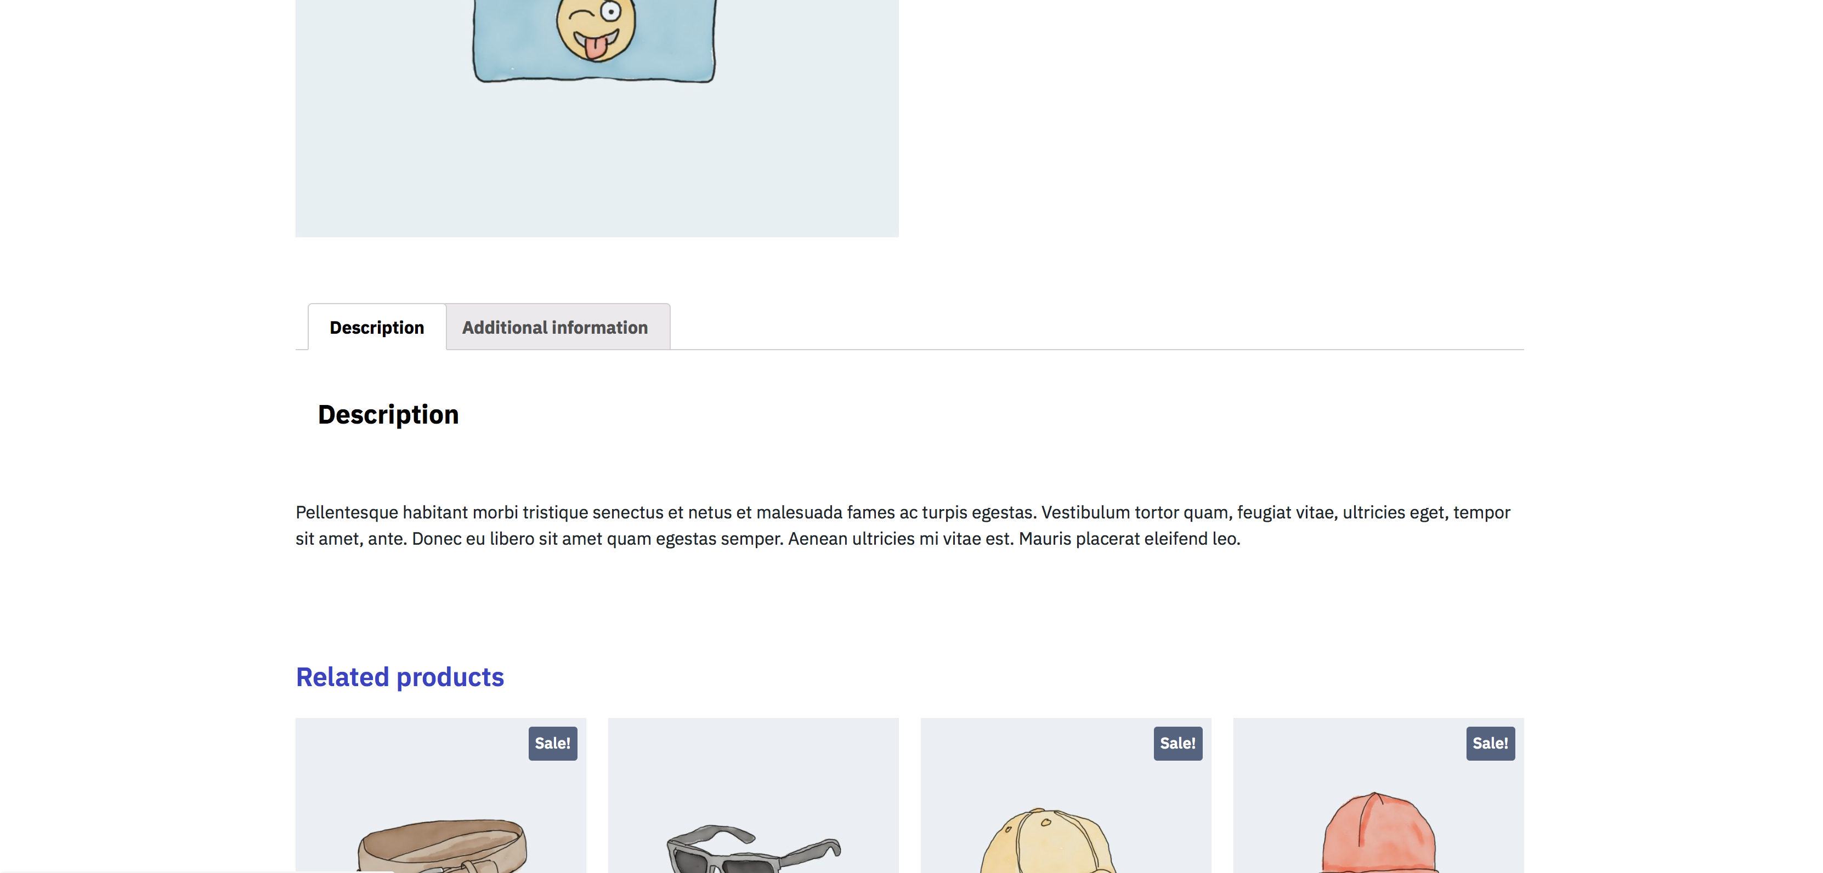1823x873 pixels.
Task: Click the winking emoji face on the pillow
Action: 596,28
